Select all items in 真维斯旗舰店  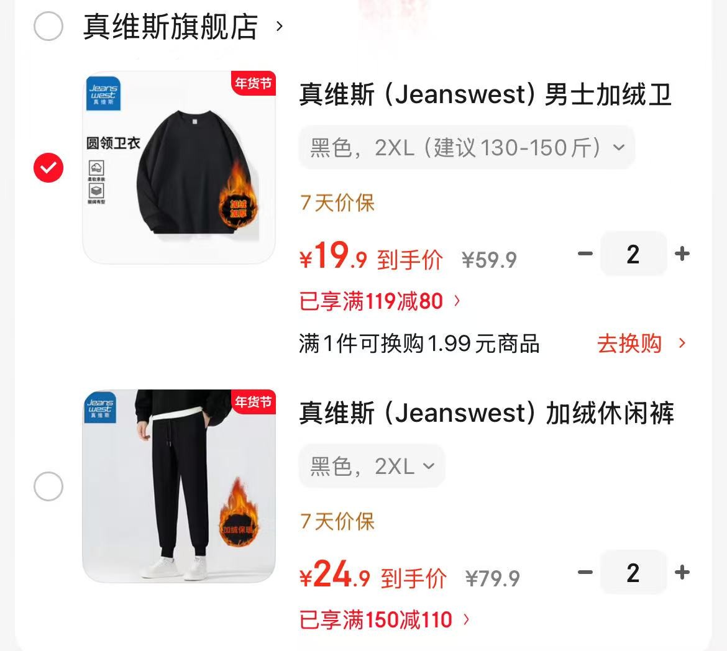48,27
